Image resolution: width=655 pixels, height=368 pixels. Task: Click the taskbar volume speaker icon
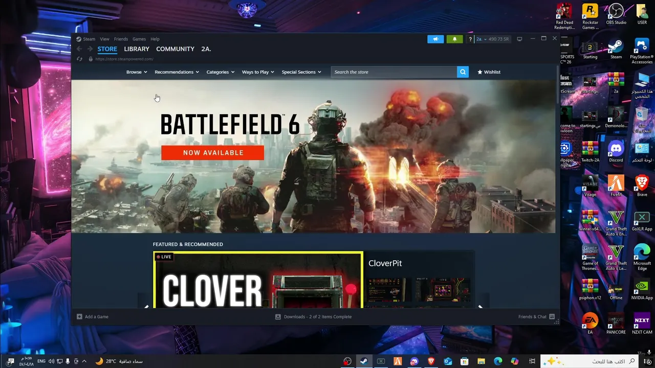(x=51, y=361)
